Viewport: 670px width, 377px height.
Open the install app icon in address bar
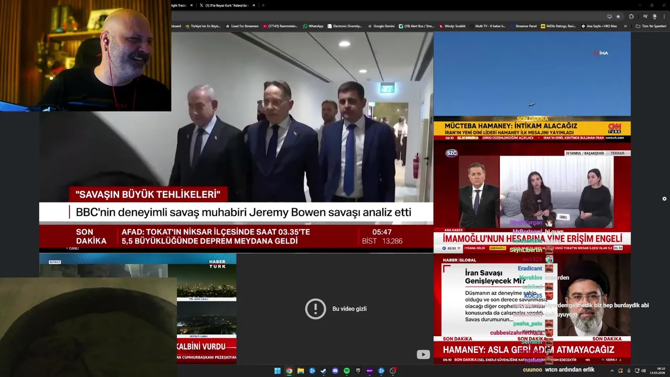click(x=609, y=16)
